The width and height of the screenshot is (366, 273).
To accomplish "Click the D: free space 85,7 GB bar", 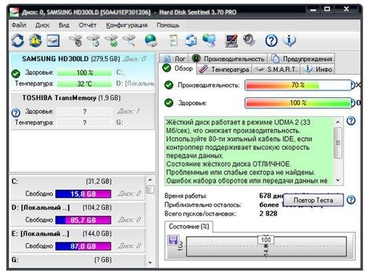I will pos(83,220).
